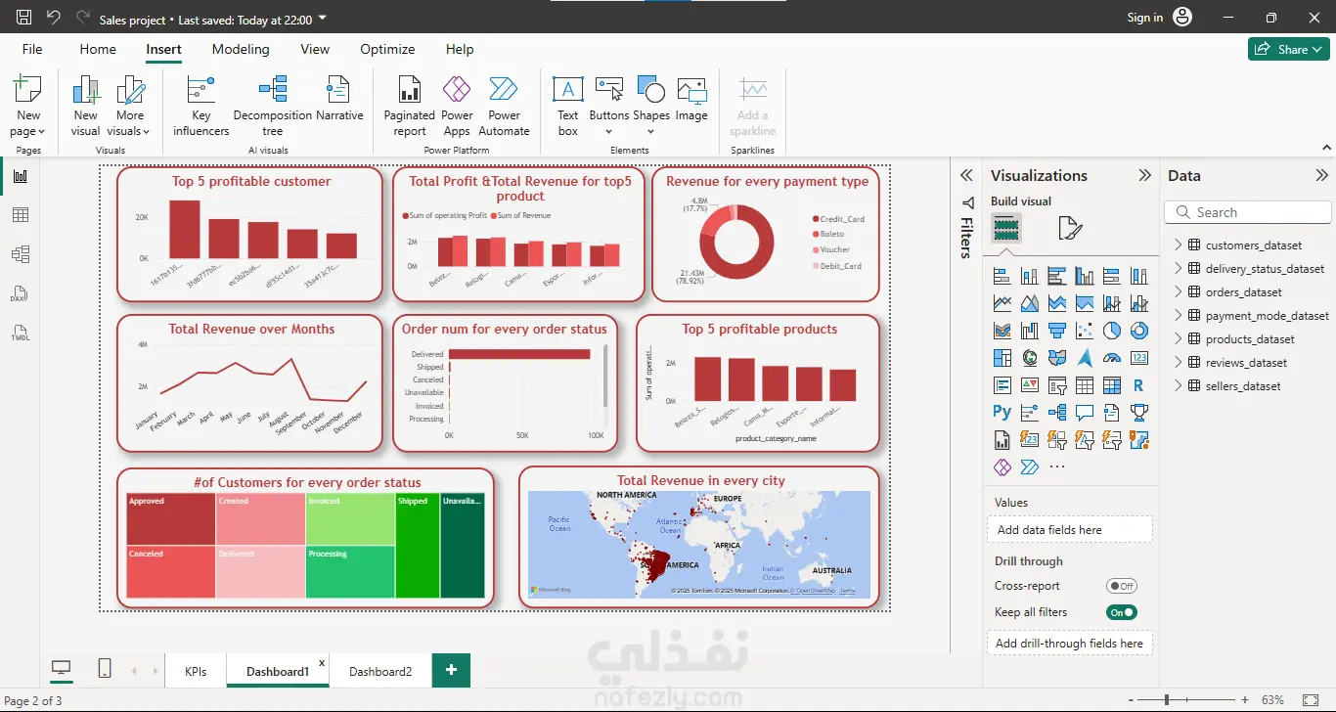Expand payment_mode_dataset table
Viewport: 1336px width, 712px height.
(x=1179, y=315)
